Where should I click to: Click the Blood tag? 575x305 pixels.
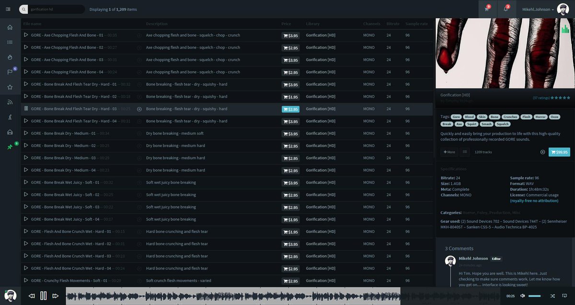469,117
